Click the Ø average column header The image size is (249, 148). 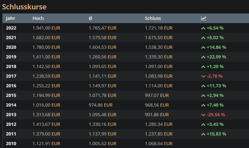90,18
